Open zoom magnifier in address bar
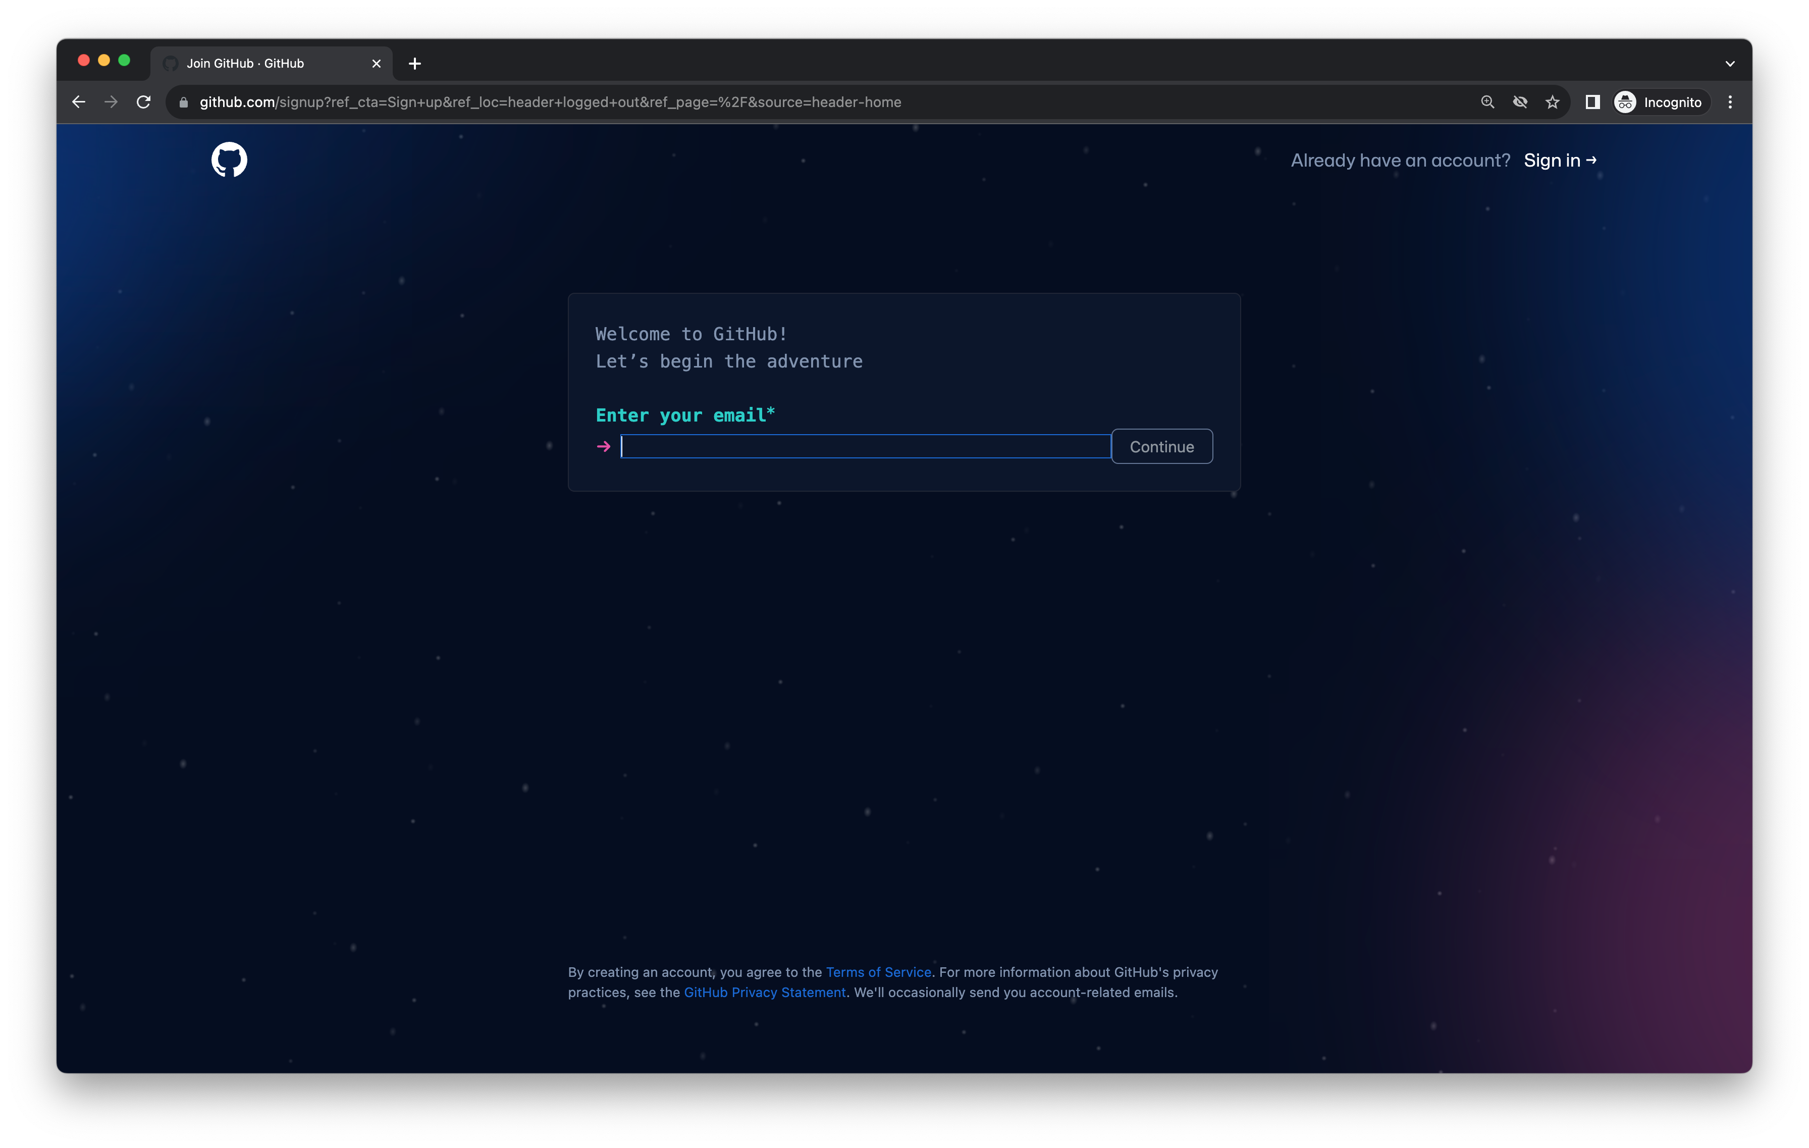Viewport: 1809px width, 1148px height. [1486, 102]
